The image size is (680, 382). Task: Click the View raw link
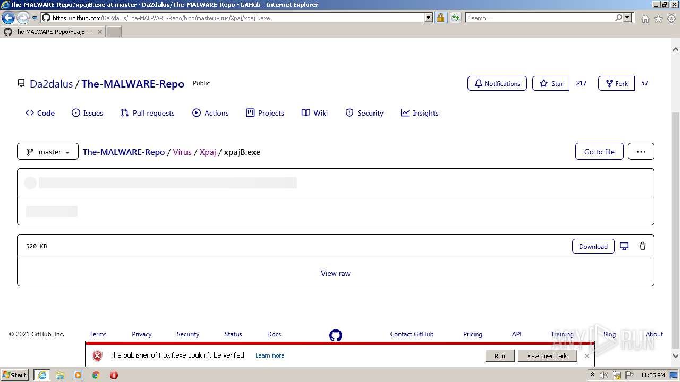(x=336, y=273)
